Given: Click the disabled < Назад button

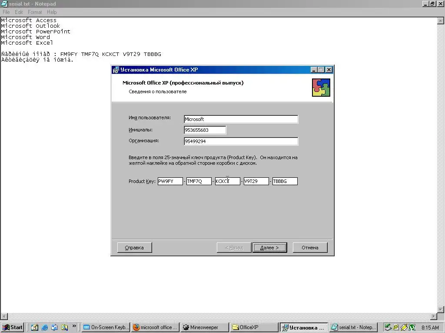Looking at the screenshot, I should click(234, 248).
